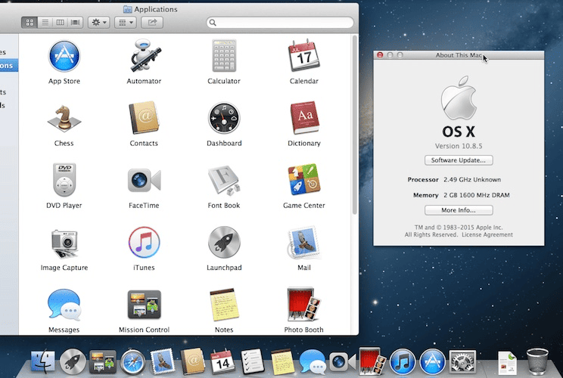Open the Chess application

(64, 118)
